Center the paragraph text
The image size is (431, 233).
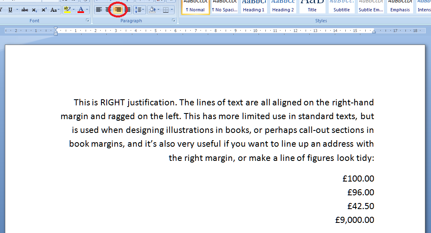point(108,9)
